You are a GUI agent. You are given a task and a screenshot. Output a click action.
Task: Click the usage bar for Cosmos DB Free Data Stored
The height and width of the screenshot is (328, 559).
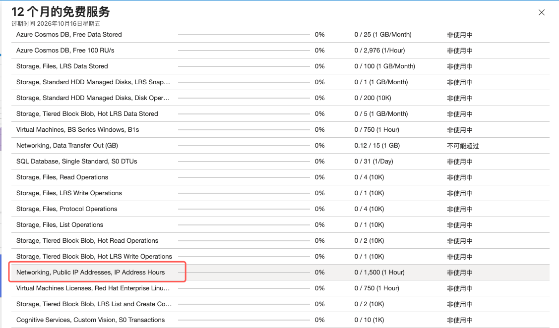(244, 35)
